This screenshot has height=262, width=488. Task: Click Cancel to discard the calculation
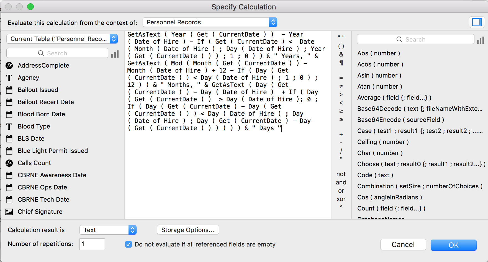(x=403, y=245)
